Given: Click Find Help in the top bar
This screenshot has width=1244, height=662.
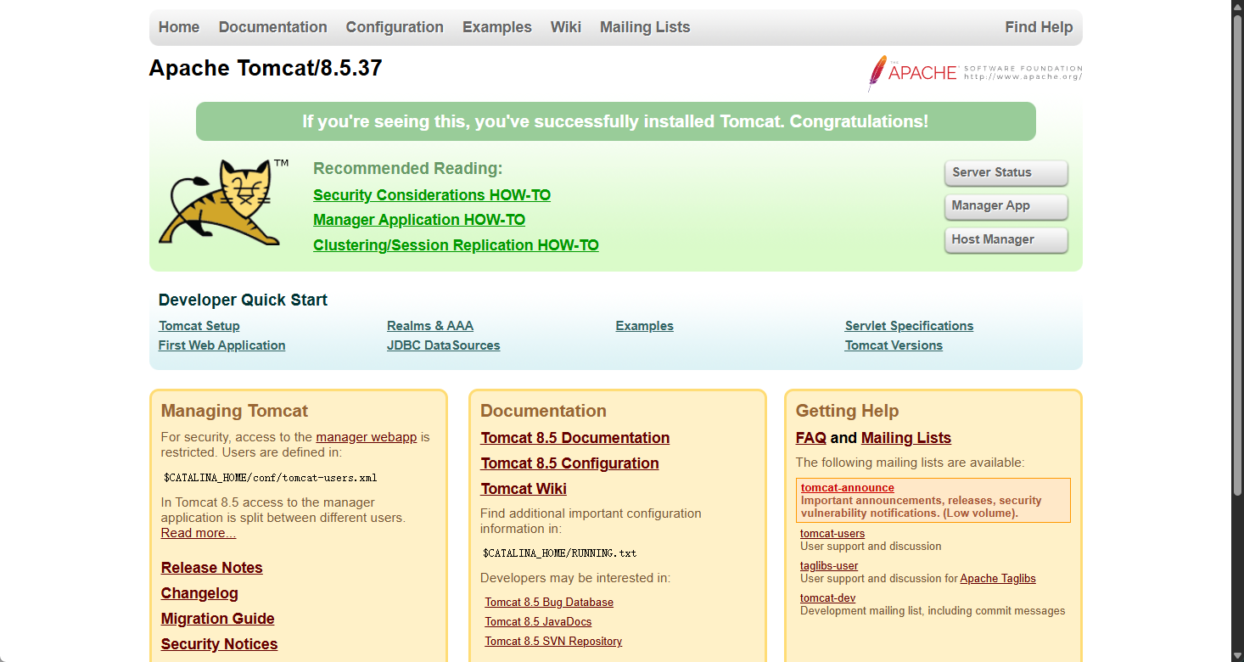Looking at the screenshot, I should (x=1039, y=27).
